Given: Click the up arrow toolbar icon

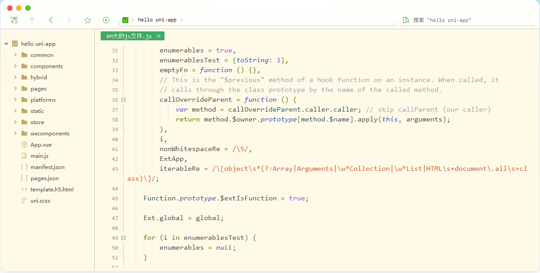Looking at the screenshot, I should tap(32, 20).
